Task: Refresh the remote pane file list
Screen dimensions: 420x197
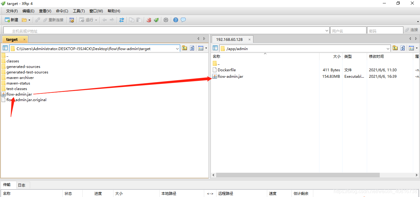Action: [403, 48]
